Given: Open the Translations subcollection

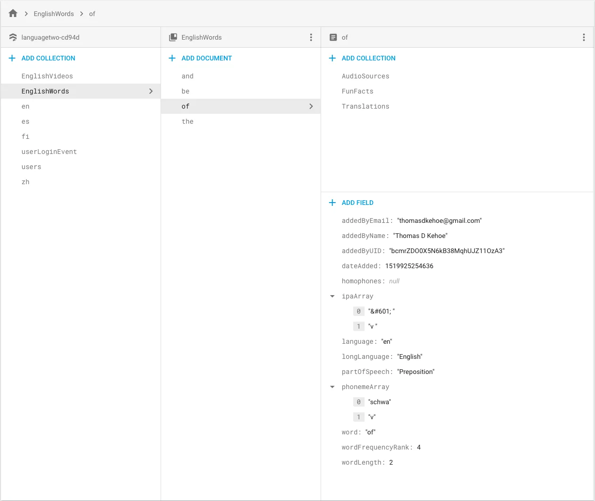Looking at the screenshot, I should 365,106.
